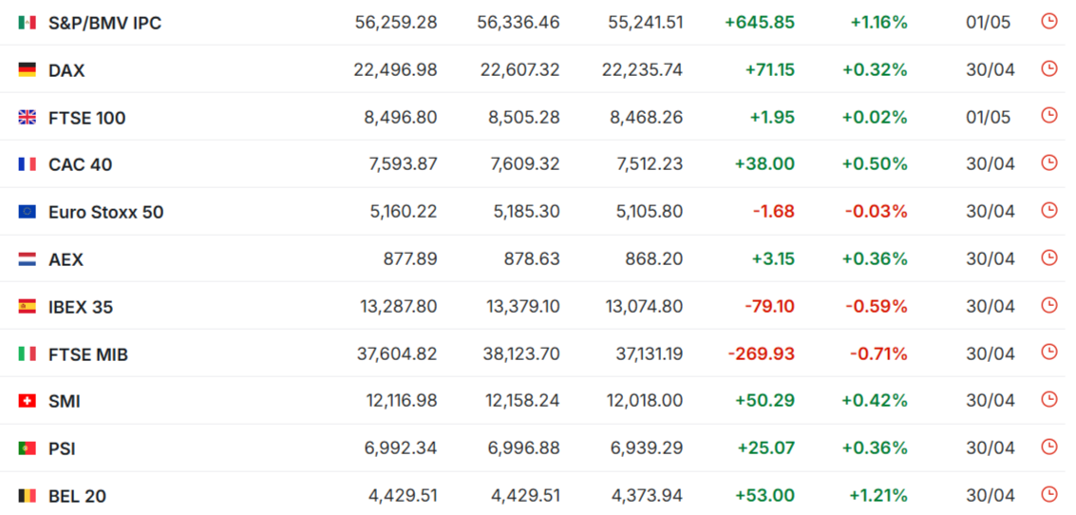This screenshot has height=515, width=1076.
Task: Click the clock icon in S&P/BMV IPC row
Action: (x=1049, y=21)
